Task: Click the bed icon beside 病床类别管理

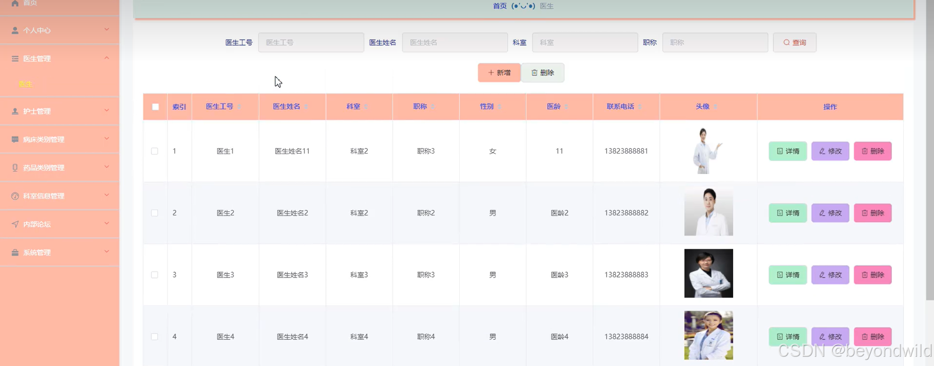Action: pyautogui.click(x=15, y=139)
